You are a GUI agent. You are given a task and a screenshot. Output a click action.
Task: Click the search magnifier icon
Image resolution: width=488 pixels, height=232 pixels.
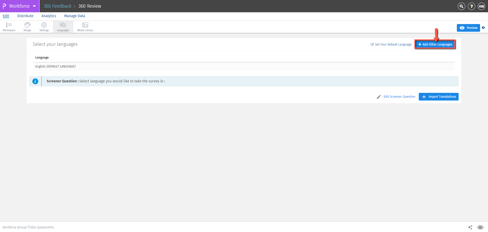click(x=461, y=6)
